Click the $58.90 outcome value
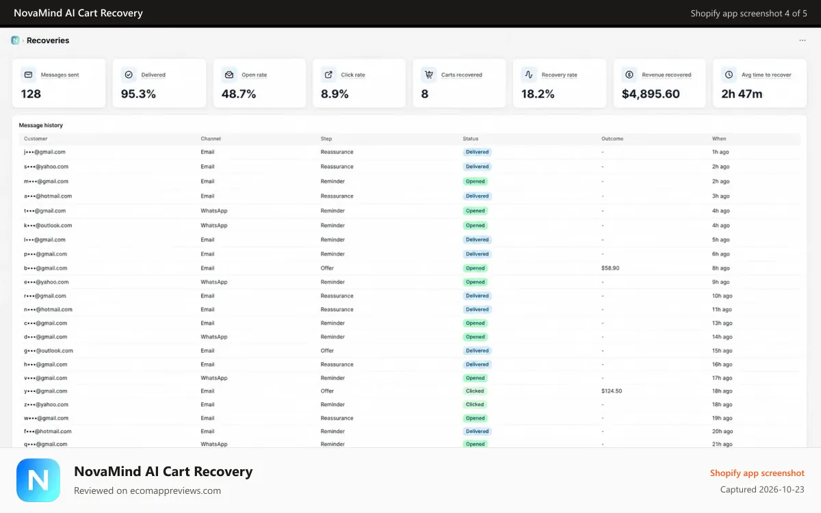Screen dimensions: 821x513 click(610, 268)
